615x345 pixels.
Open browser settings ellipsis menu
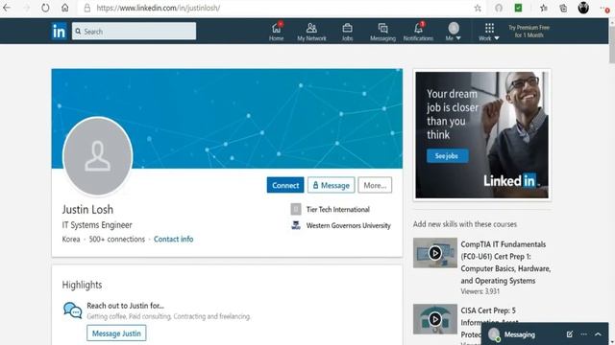[604, 8]
